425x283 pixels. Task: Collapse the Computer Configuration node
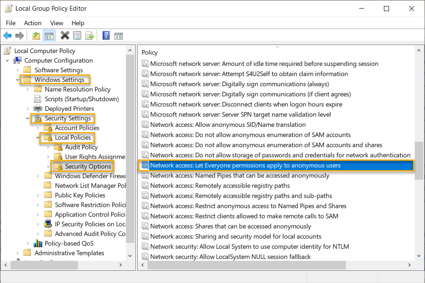click(x=8, y=60)
